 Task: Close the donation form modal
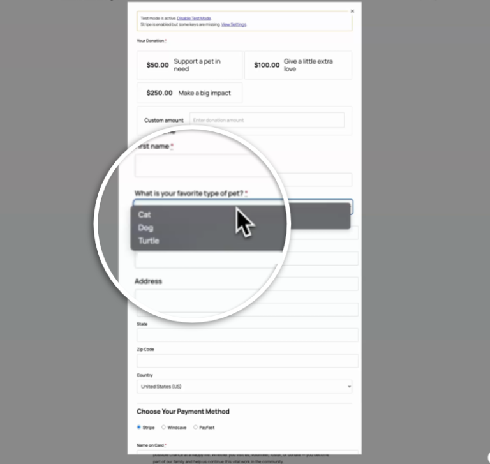tap(352, 11)
